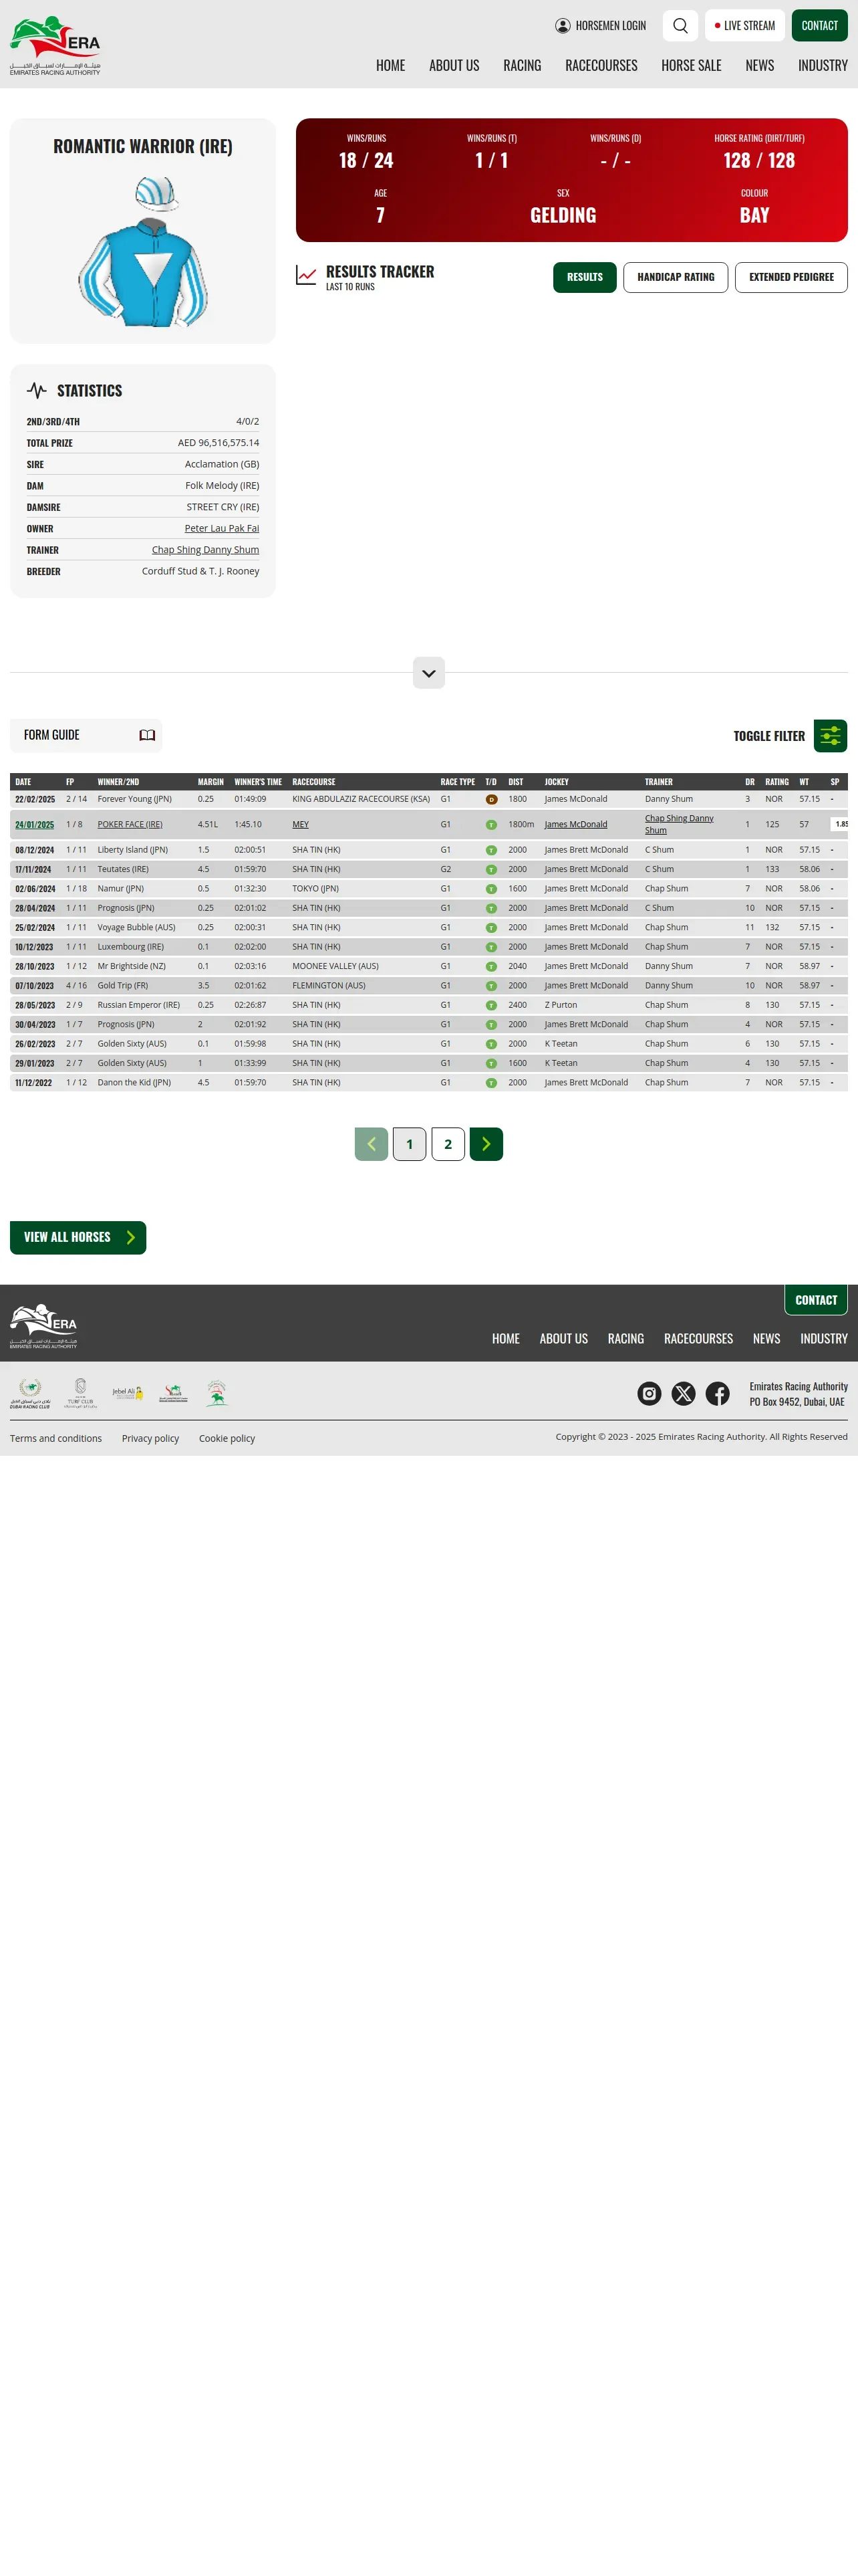This screenshot has width=858, height=2576.
Task: Click TOGGLE FILTER text label
Action: pyautogui.click(x=769, y=736)
